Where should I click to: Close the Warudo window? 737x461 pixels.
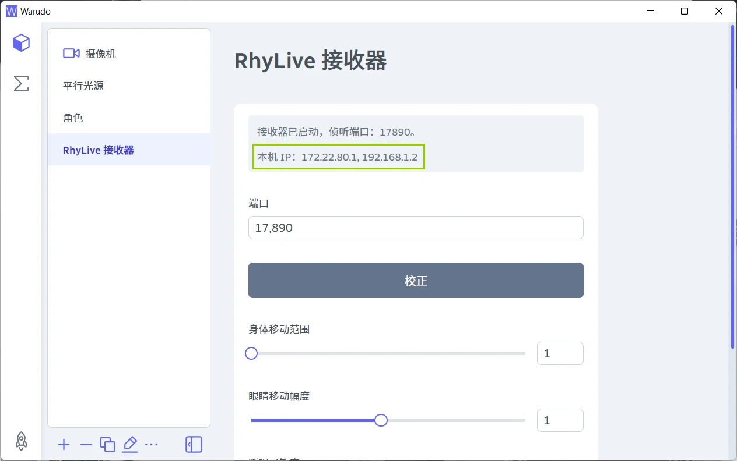click(x=718, y=11)
